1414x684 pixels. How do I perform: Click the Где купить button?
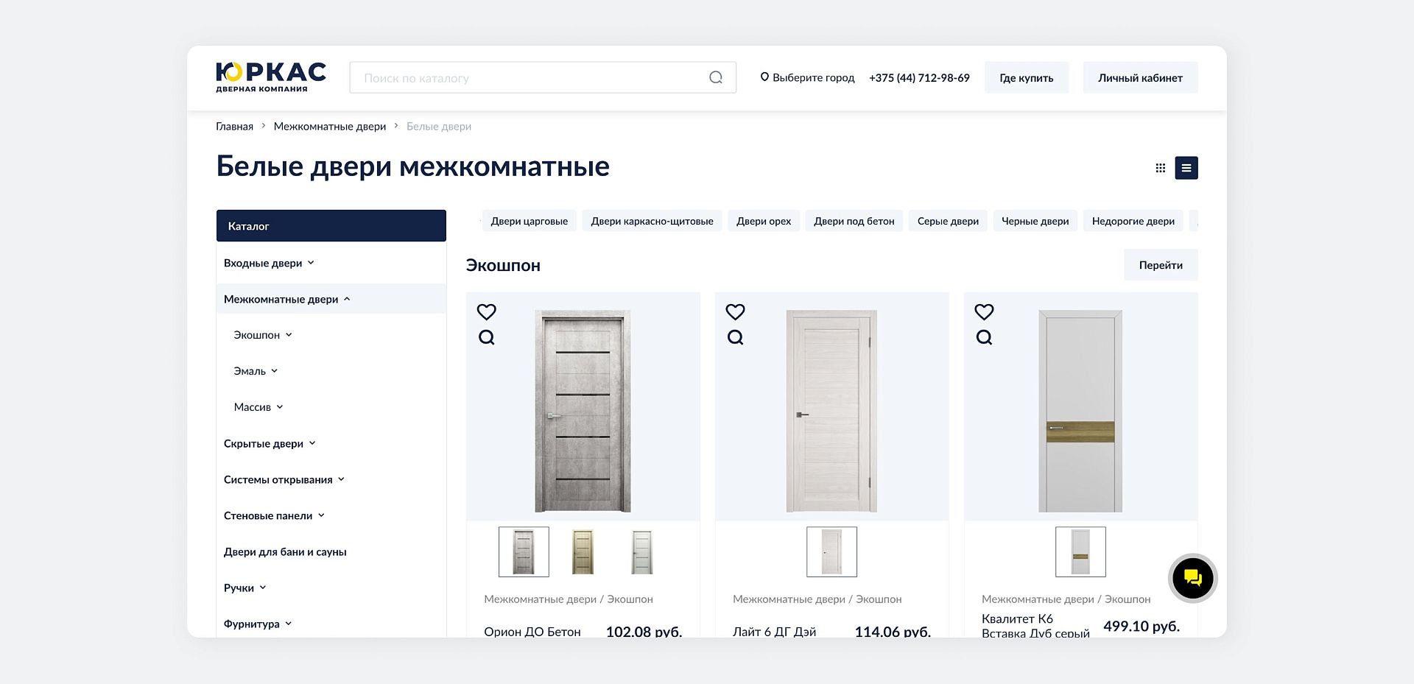pyautogui.click(x=1026, y=77)
